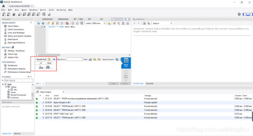Click the Revert button

pos(125,84)
